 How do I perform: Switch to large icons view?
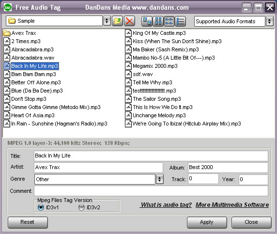(x=147, y=21)
